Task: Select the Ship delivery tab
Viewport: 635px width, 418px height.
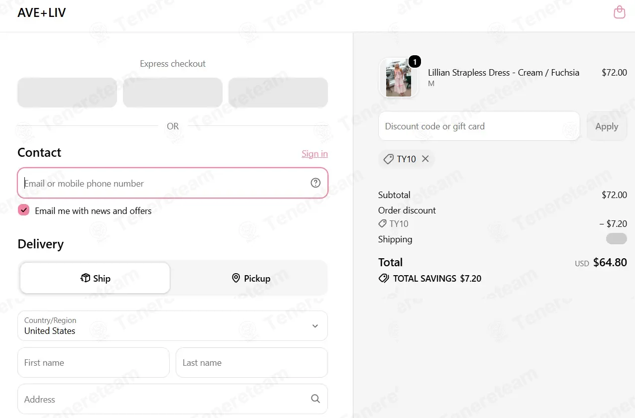Action: click(x=95, y=278)
